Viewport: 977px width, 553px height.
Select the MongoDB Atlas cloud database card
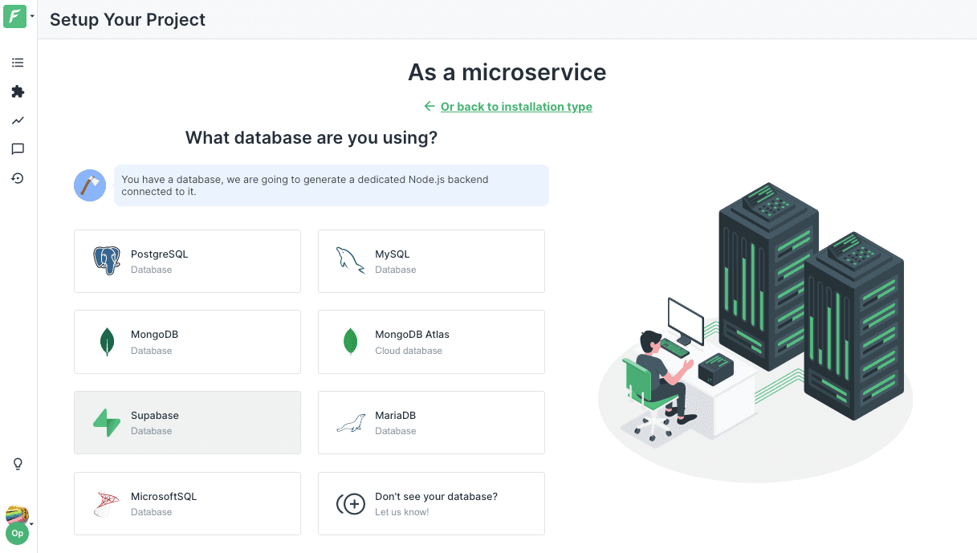[431, 342]
